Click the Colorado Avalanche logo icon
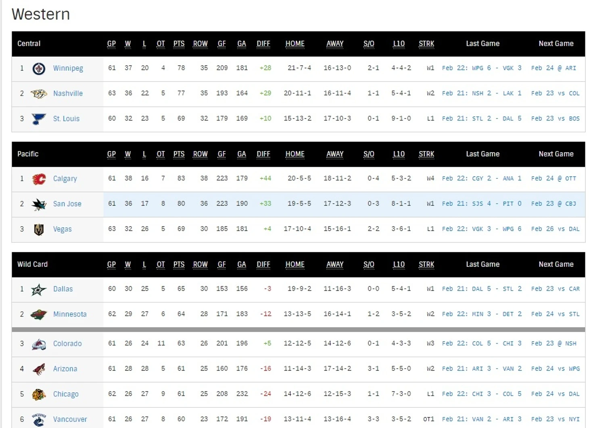Image resolution: width=589 pixels, height=428 pixels. (x=39, y=344)
